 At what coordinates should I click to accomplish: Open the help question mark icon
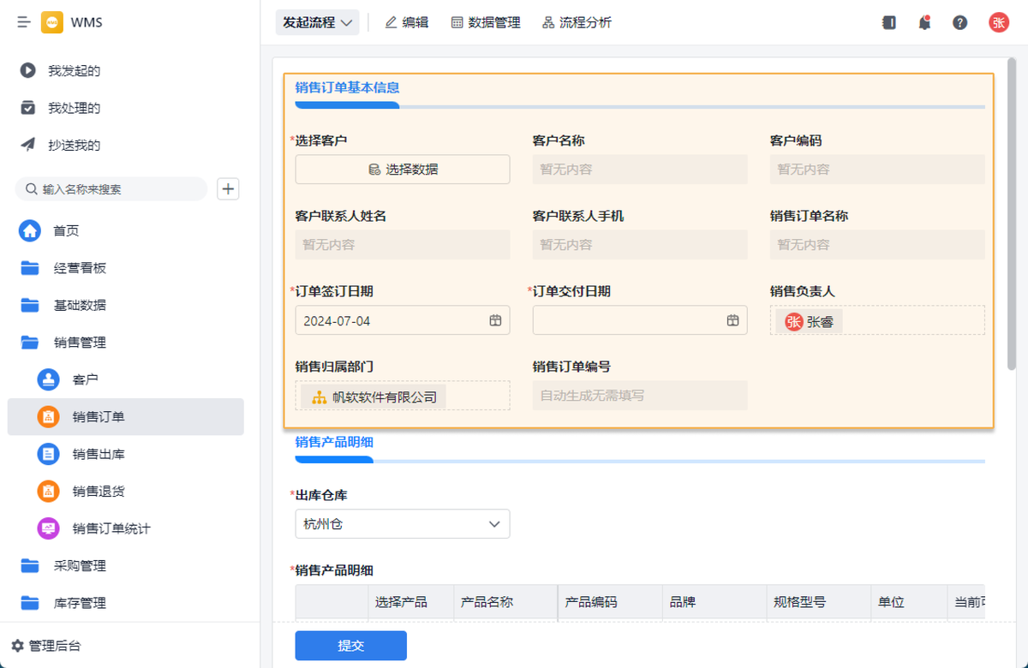pos(960,23)
